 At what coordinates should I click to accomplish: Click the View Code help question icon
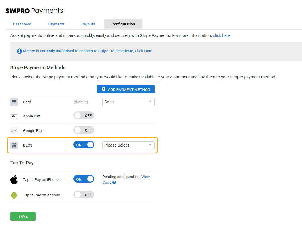pos(114,183)
